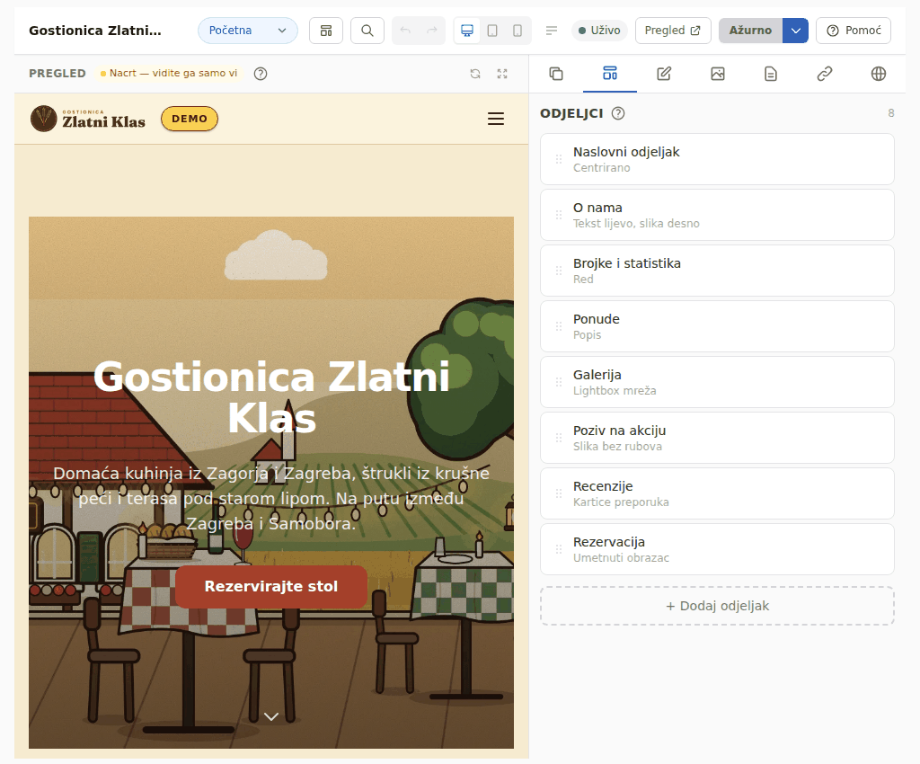Viewport: 920px width, 764px height.
Task: Open the page templates layout icon
Action: coord(325,31)
